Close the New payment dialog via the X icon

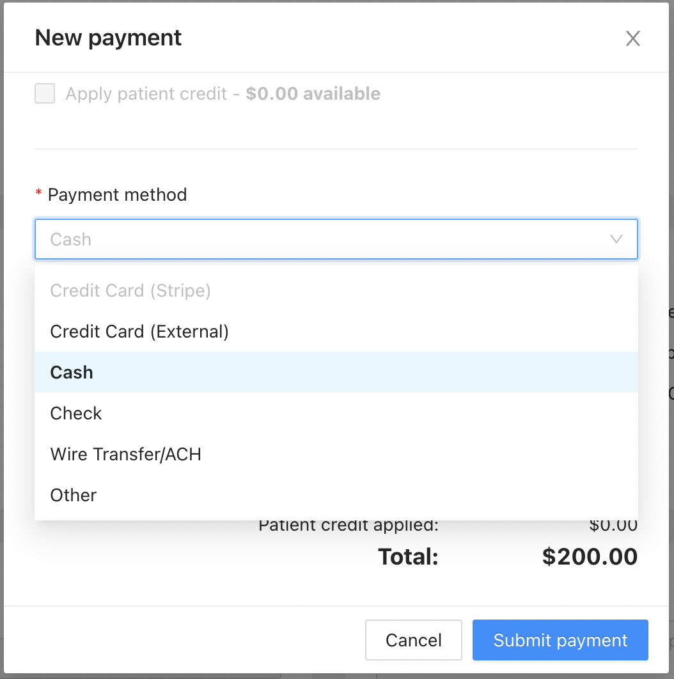click(632, 38)
